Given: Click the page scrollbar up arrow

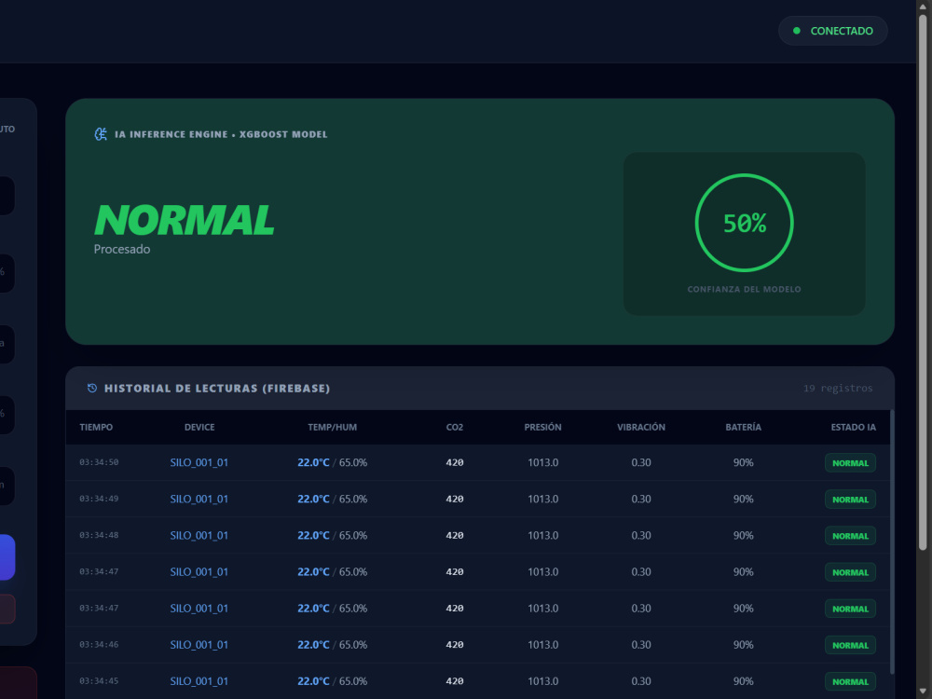Looking at the screenshot, I should click(x=923, y=6).
